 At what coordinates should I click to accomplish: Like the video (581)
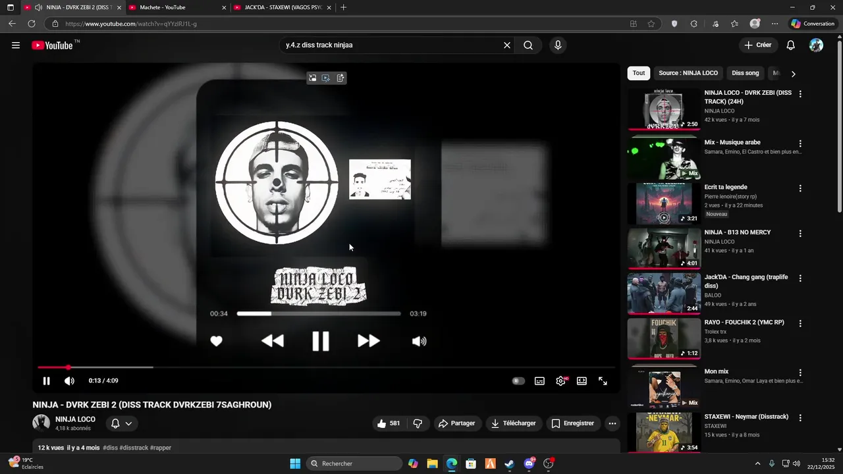click(389, 423)
